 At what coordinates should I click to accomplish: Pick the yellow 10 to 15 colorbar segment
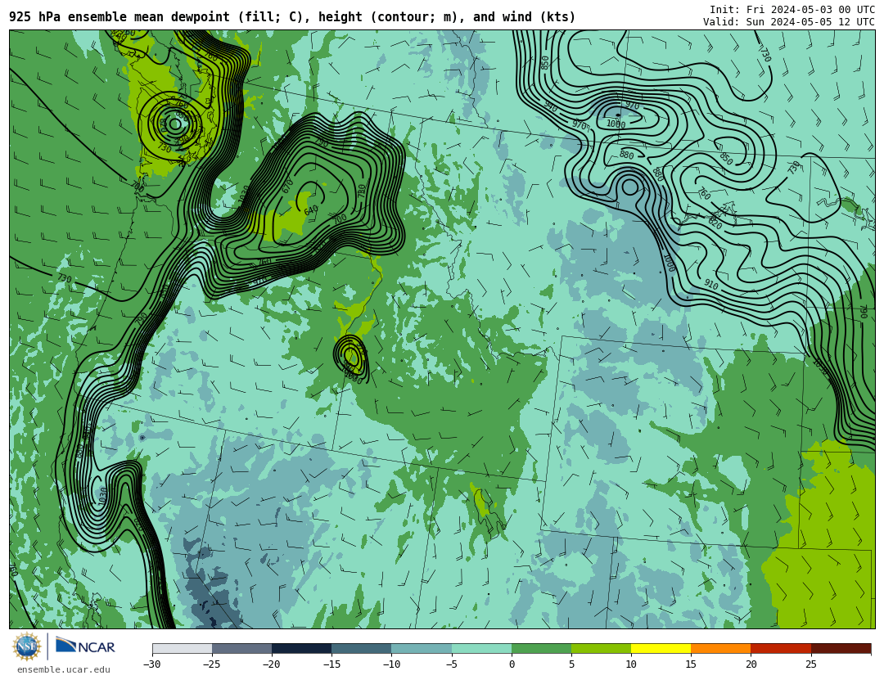pyautogui.click(x=661, y=648)
